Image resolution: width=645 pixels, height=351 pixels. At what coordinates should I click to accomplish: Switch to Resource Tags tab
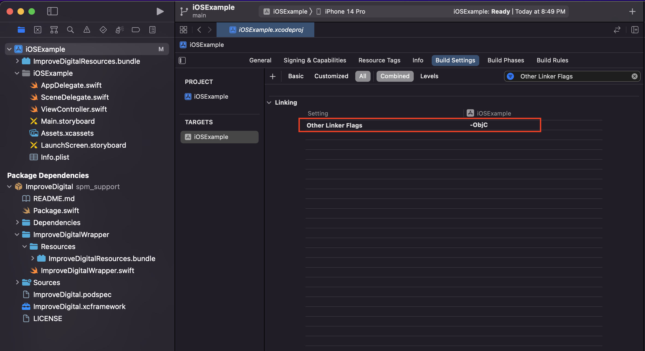[x=379, y=60]
